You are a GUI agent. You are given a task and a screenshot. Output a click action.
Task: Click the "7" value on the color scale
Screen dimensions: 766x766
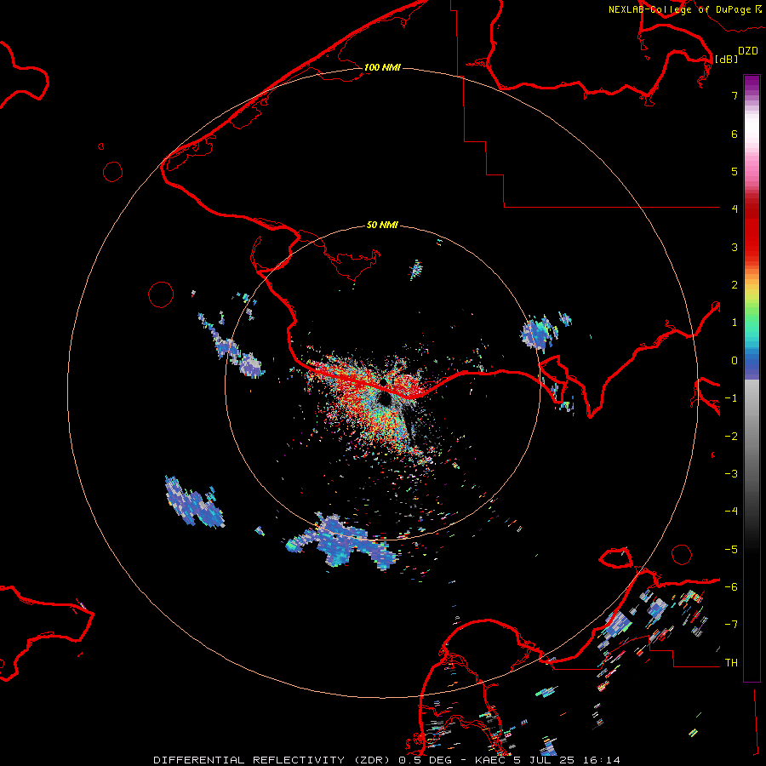click(735, 95)
